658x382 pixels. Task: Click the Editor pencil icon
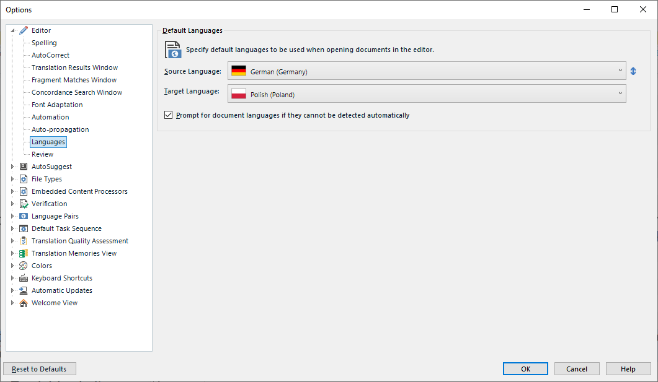pyautogui.click(x=23, y=30)
